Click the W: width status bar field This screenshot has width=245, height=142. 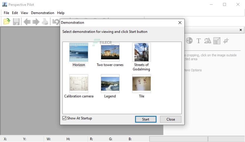(x=49, y=139)
